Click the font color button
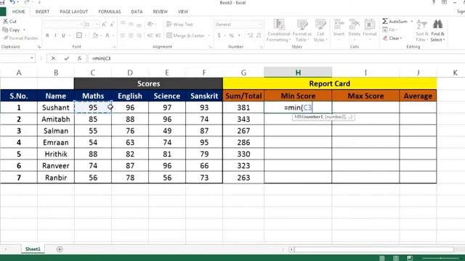 [x=108, y=36]
